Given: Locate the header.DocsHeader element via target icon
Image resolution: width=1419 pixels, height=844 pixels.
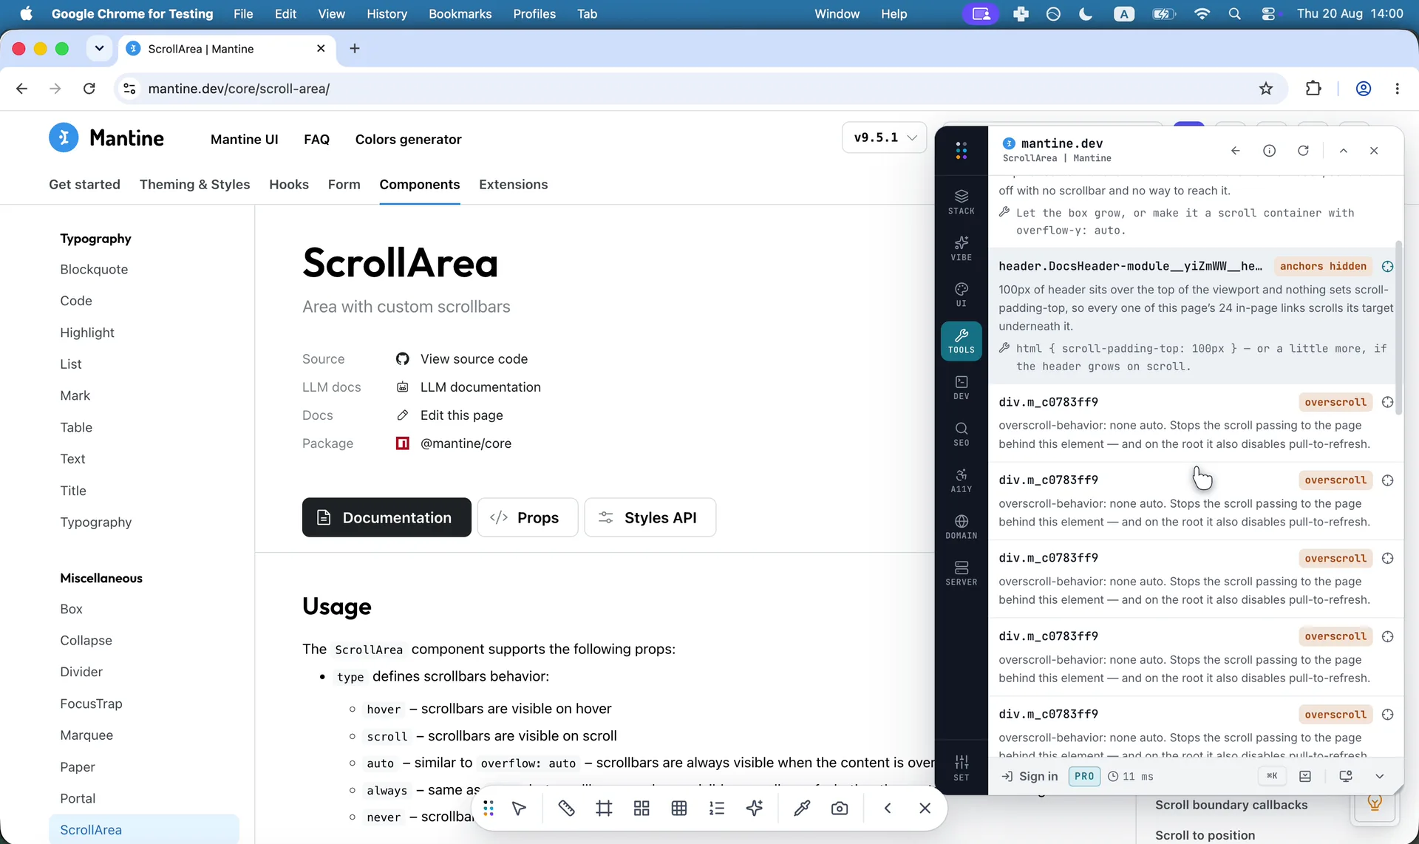Looking at the screenshot, I should 1387,266.
